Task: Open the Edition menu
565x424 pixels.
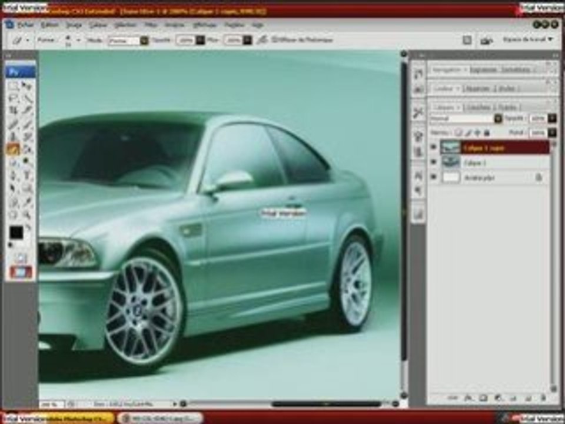Action: click(49, 25)
